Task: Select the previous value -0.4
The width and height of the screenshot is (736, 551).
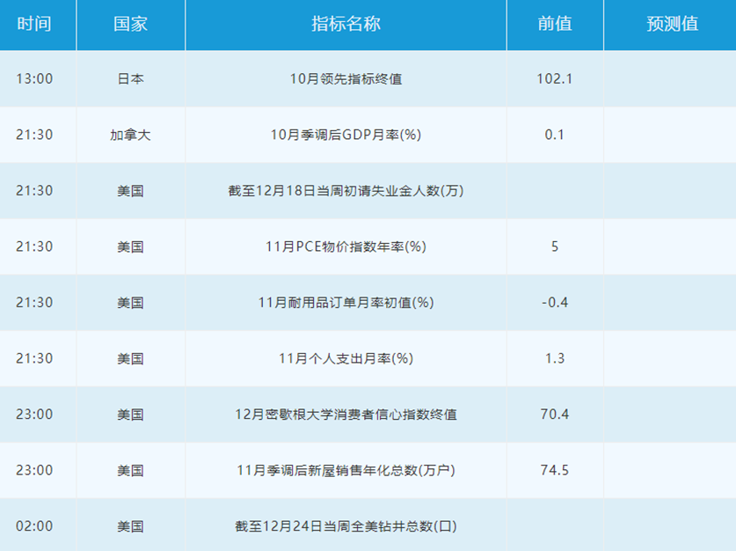Action: pos(555,303)
